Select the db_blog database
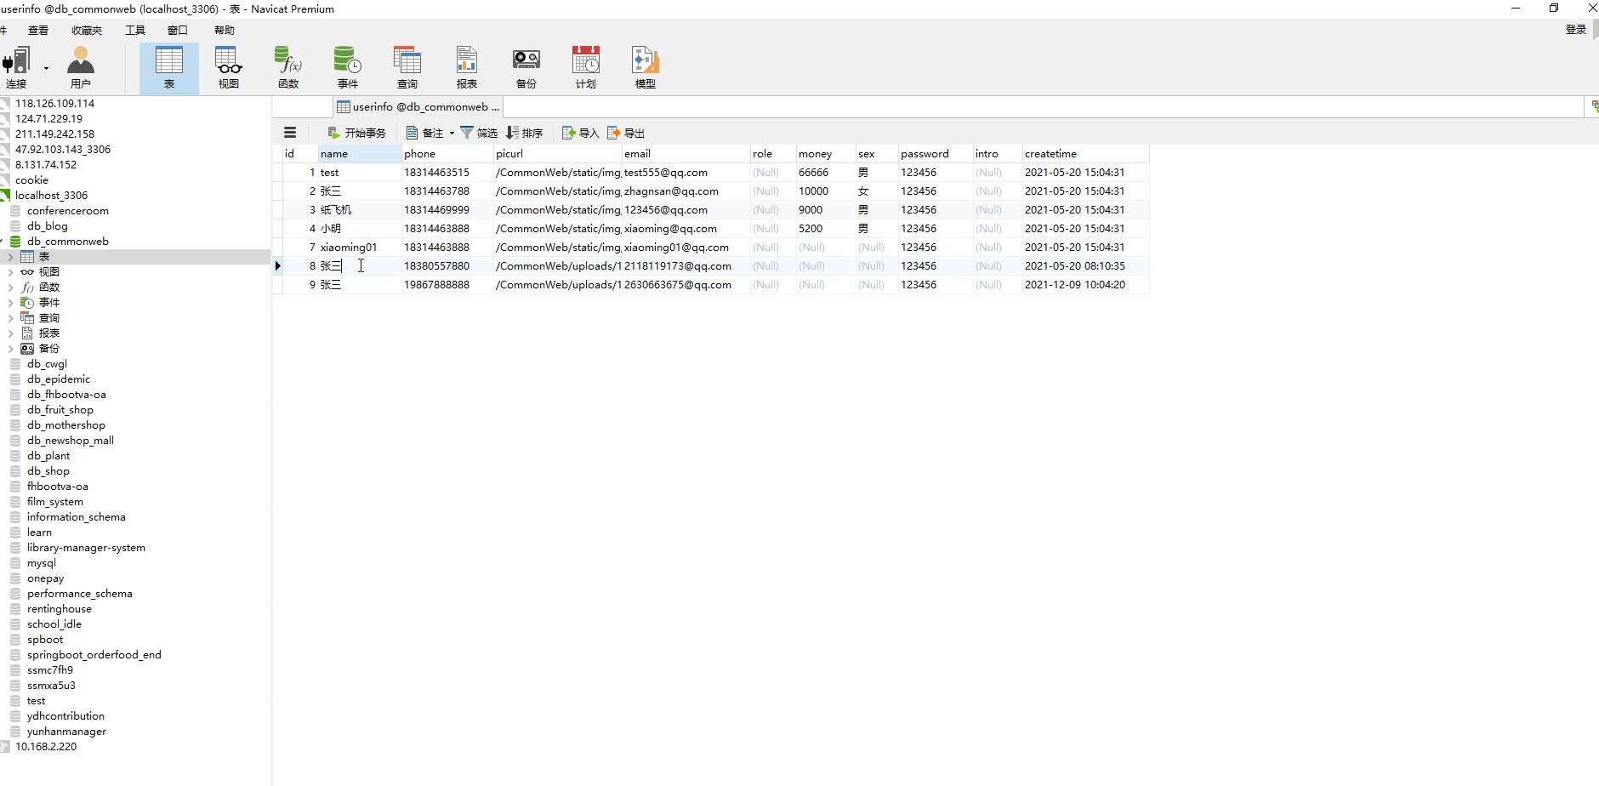Viewport: 1599px width, 786px height. pos(48,226)
